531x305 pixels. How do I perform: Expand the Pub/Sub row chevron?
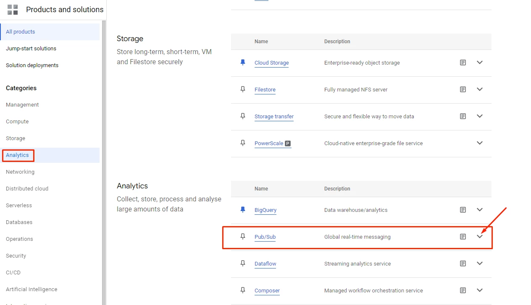(480, 237)
